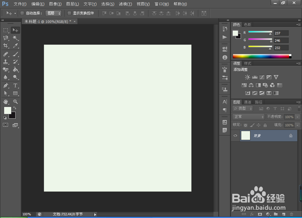Open the 类型 layer filter dropdown
Image resolution: width=302 pixels, height=218 pixels.
pyautogui.click(x=243, y=109)
